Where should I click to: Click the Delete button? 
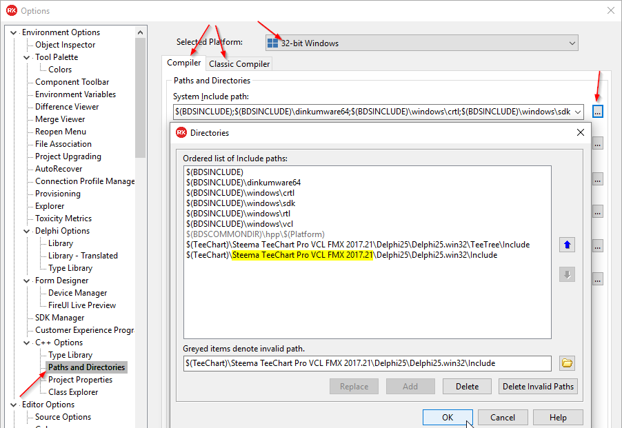tap(467, 387)
